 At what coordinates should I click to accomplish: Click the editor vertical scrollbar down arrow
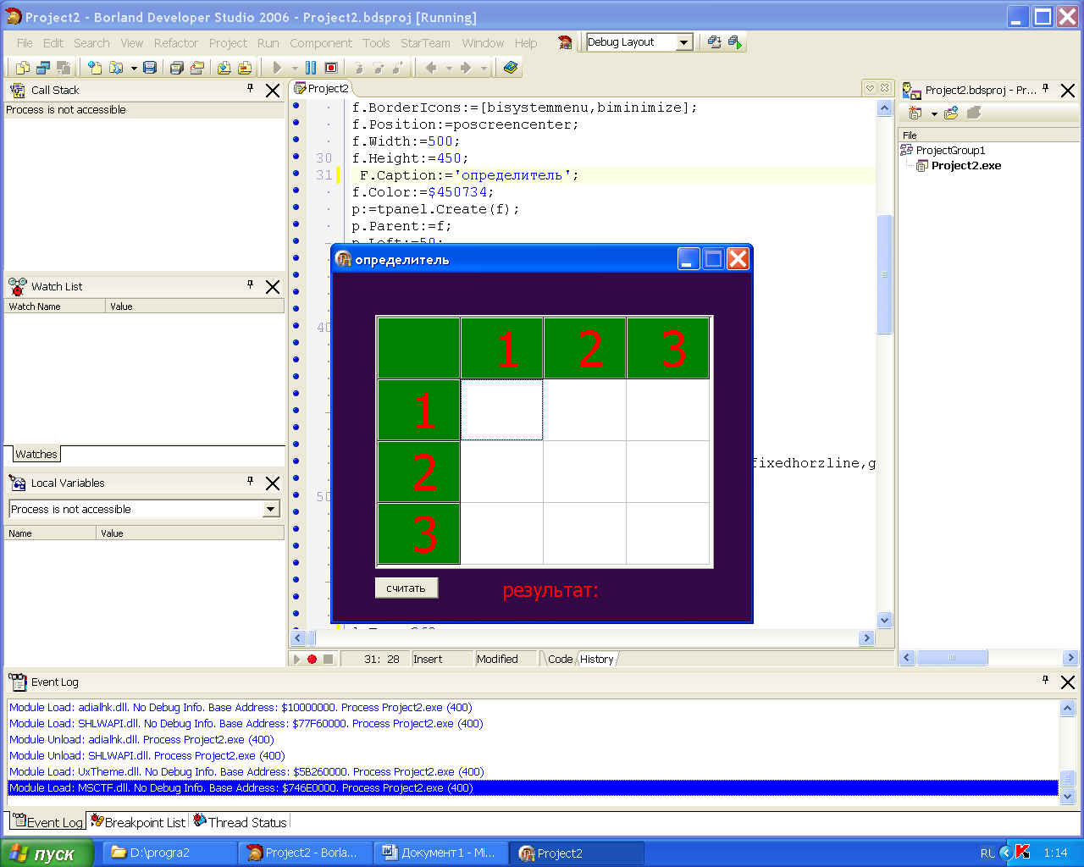point(884,620)
